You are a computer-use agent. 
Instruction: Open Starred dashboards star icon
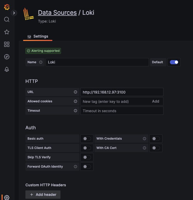point(7,32)
